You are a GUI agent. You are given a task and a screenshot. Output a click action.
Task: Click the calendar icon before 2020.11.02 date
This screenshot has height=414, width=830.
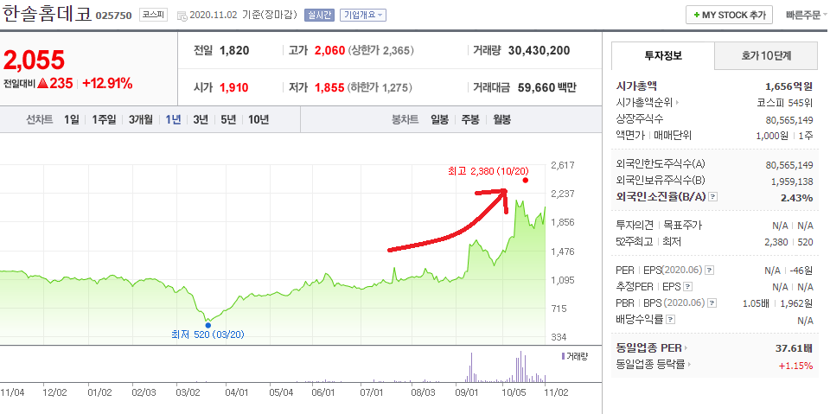tap(182, 16)
